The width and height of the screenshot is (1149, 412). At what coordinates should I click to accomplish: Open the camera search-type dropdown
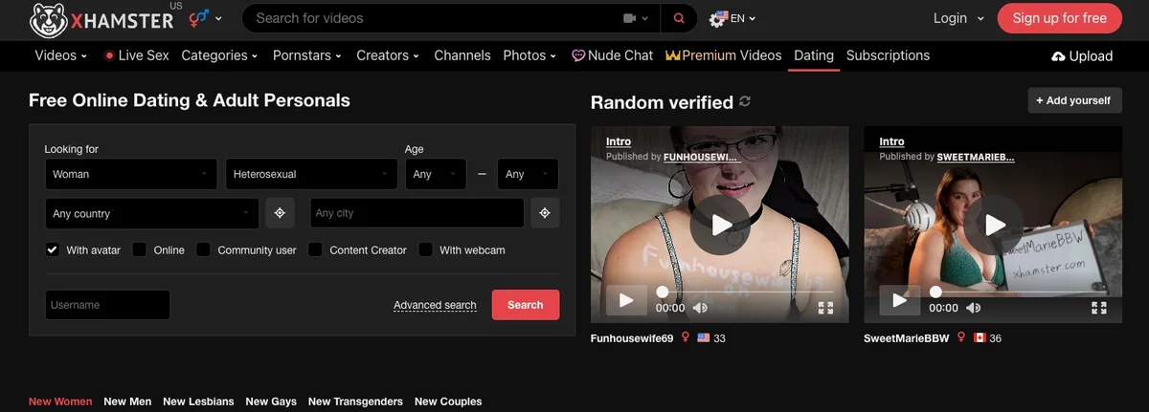(x=636, y=18)
